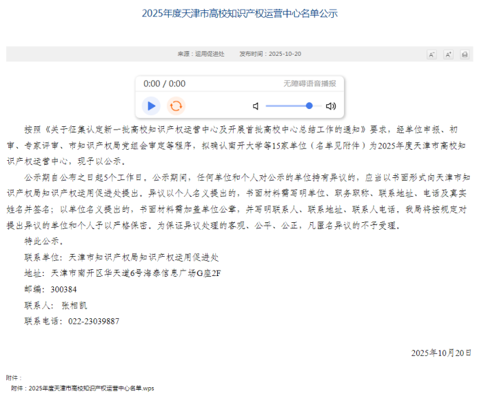Click the closing date 2025年10月20日

[x=441, y=353]
